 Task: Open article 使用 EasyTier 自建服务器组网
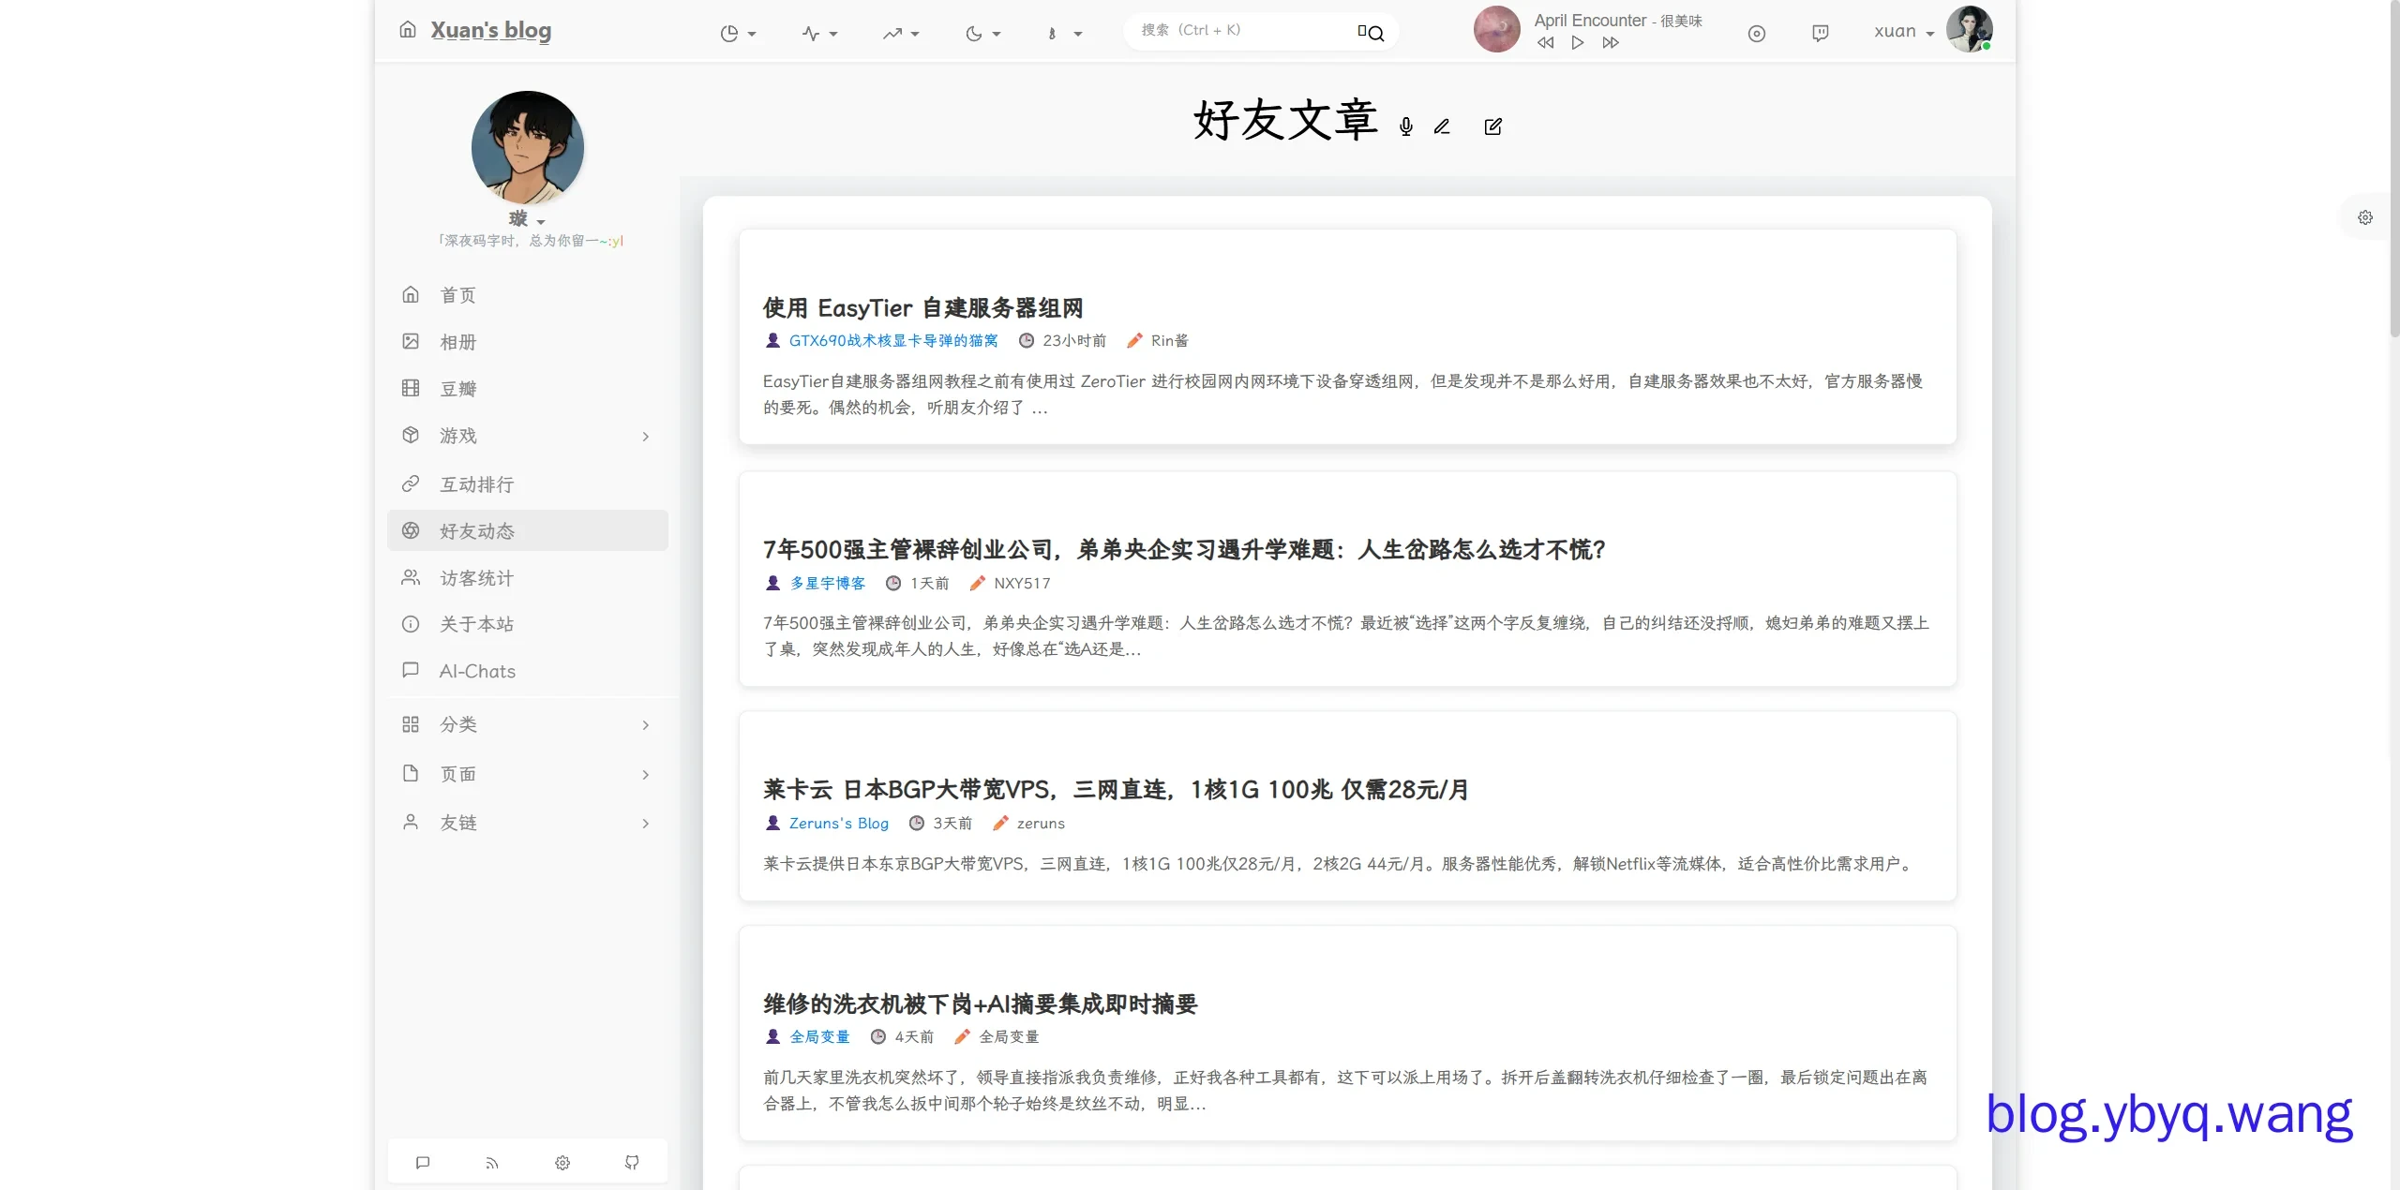pyautogui.click(x=922, y=308)
